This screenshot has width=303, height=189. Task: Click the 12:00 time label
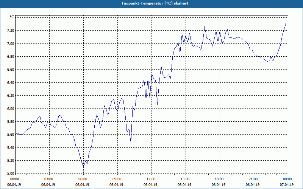pyautogui.click(x=151, y=179)
